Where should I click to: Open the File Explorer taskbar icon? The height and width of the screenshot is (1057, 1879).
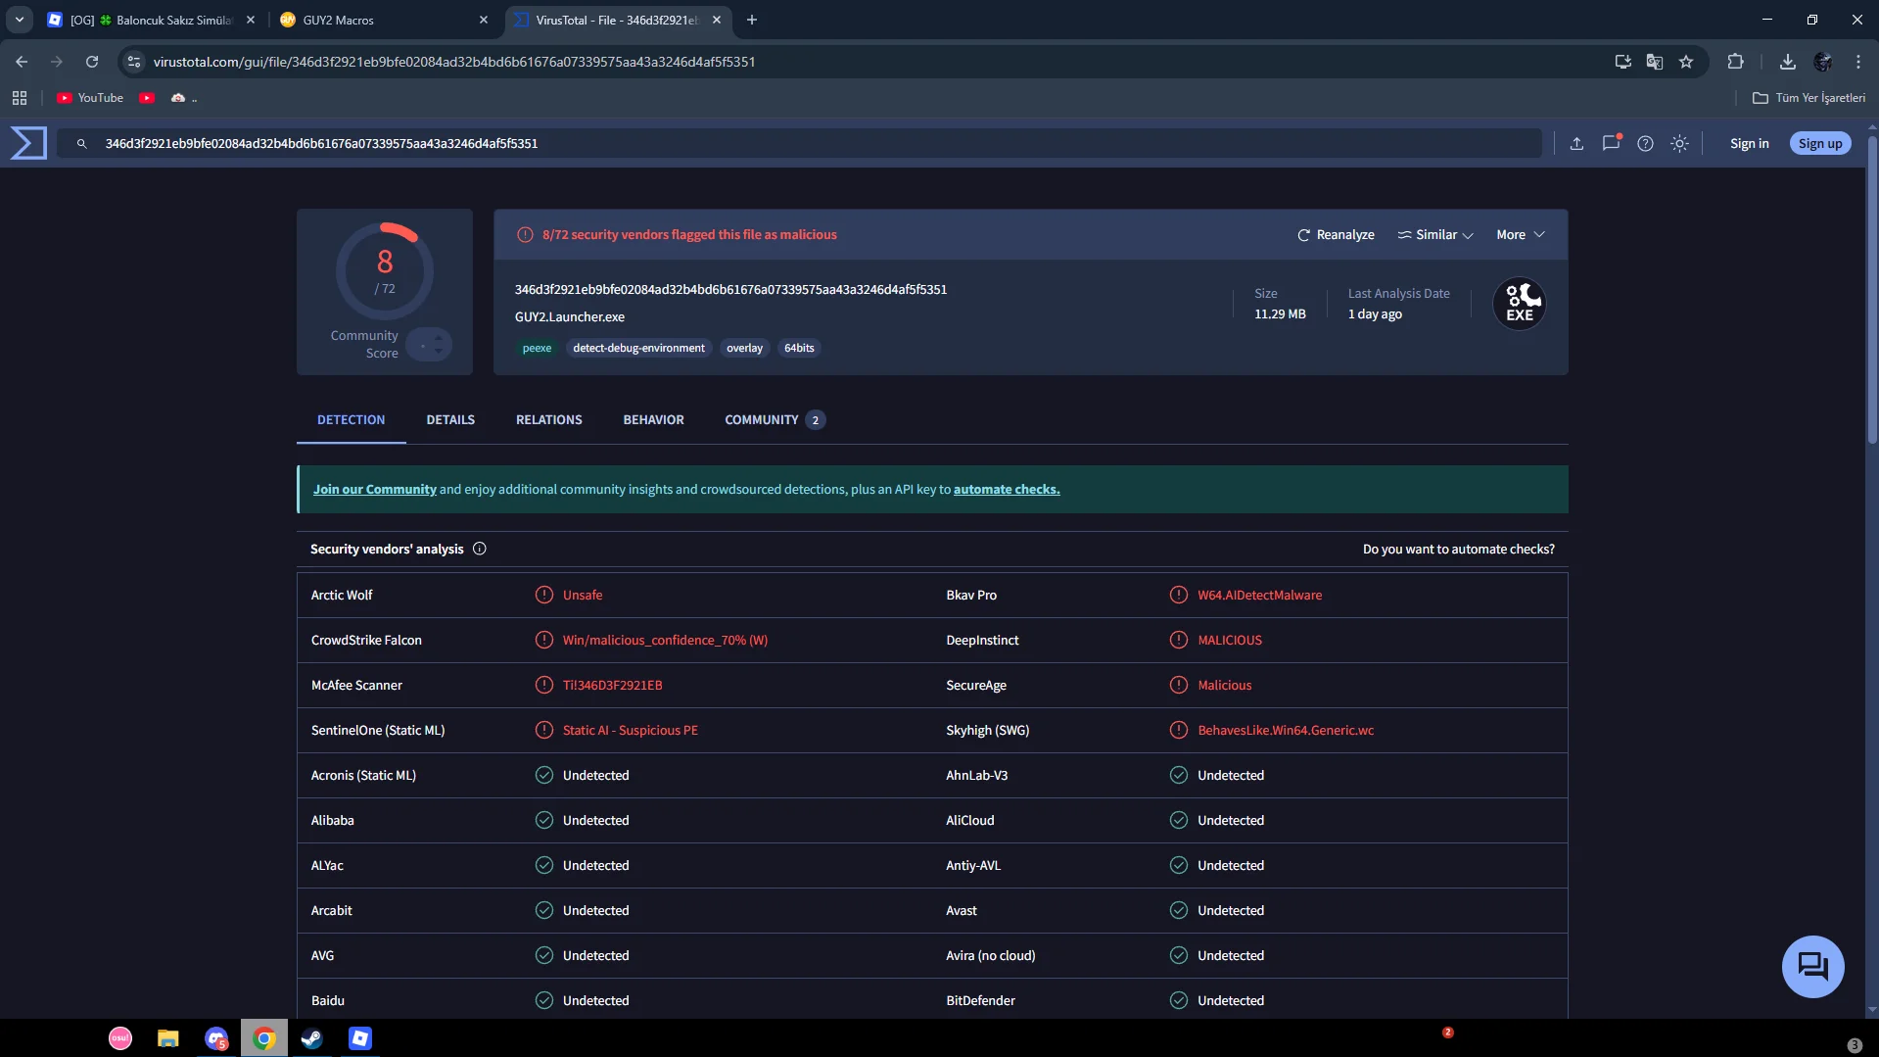pyautogui.click(x=168, y=1038)
